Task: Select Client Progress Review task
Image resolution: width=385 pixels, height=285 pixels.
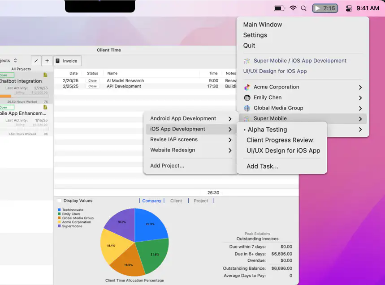Action: tap(280, 140)
